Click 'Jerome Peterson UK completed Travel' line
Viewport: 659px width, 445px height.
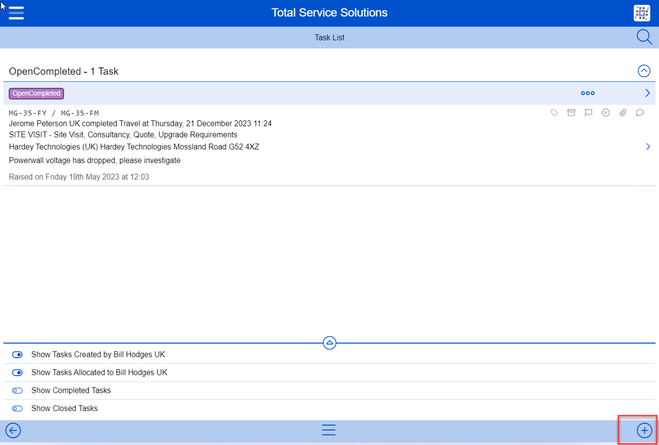click(x=140, y=123)
